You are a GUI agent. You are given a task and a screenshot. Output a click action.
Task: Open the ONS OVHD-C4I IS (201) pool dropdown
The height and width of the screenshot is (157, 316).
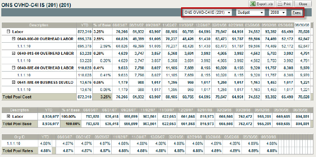coord(207,13)
